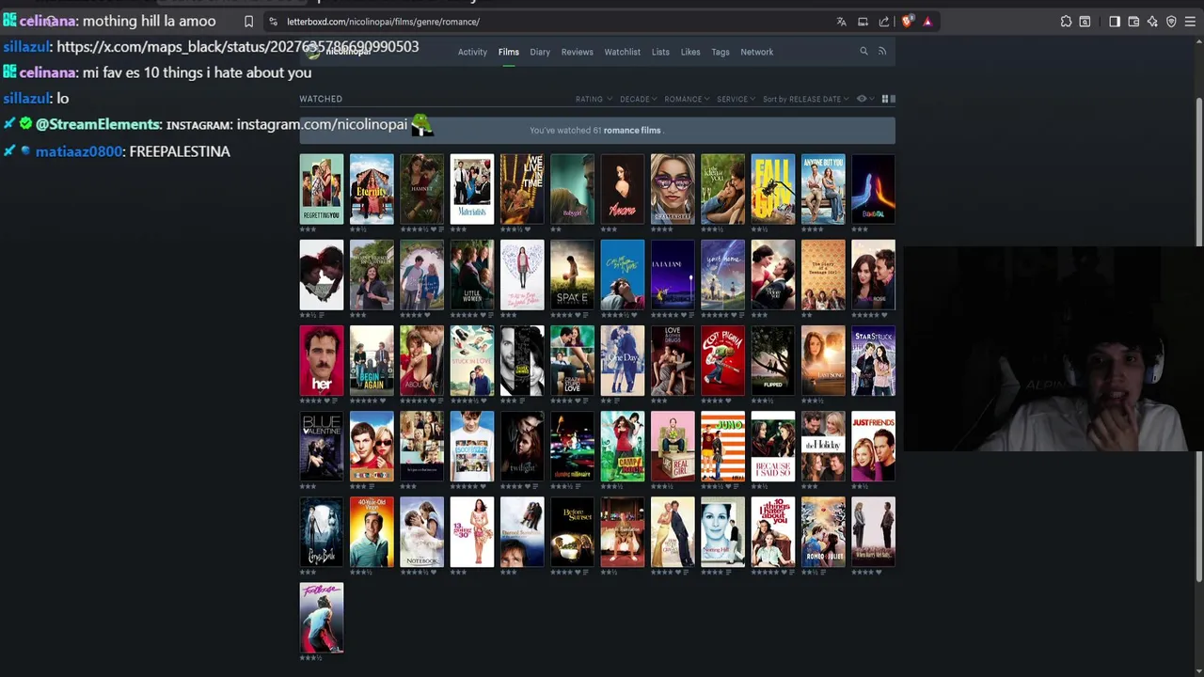Expand the SERVICE filter dropdown

[736, 99]
